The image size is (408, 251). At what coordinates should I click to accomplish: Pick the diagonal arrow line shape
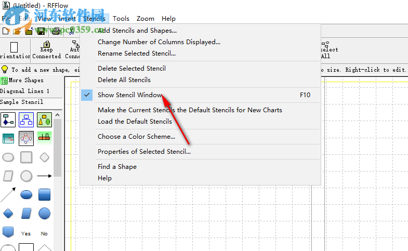click(x=8, y=194)
